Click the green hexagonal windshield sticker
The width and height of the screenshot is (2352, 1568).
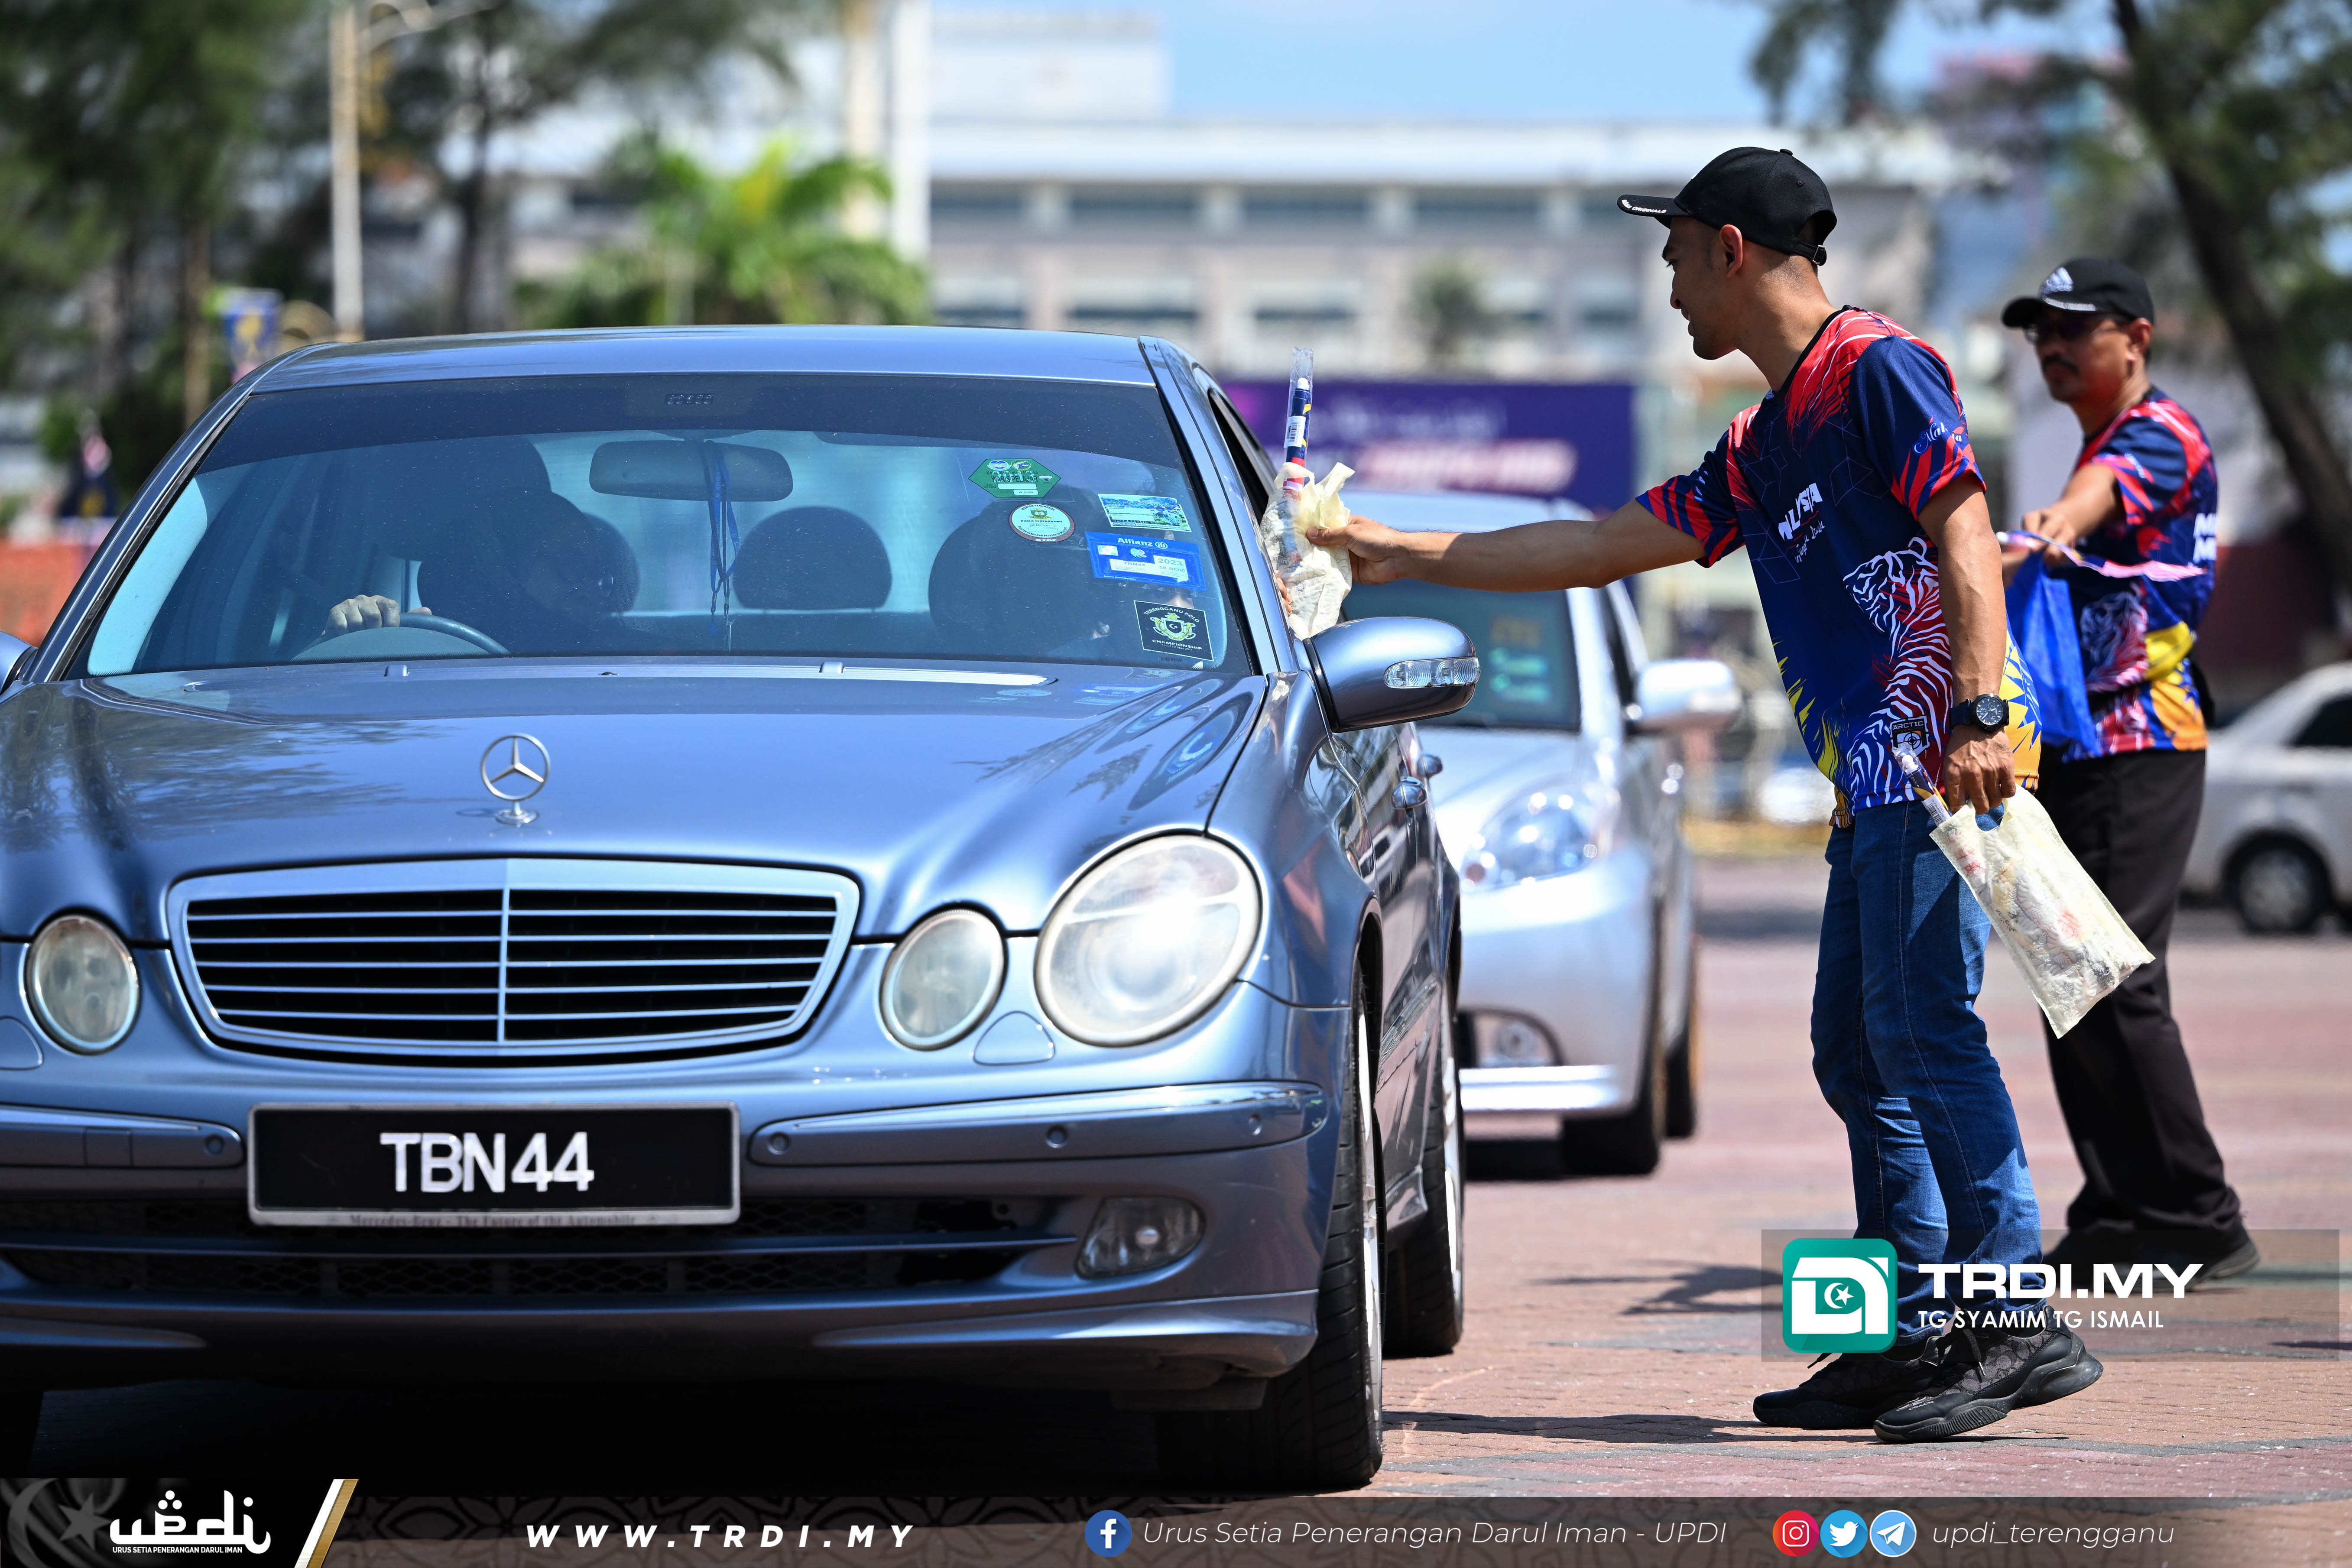[1014, 478]
